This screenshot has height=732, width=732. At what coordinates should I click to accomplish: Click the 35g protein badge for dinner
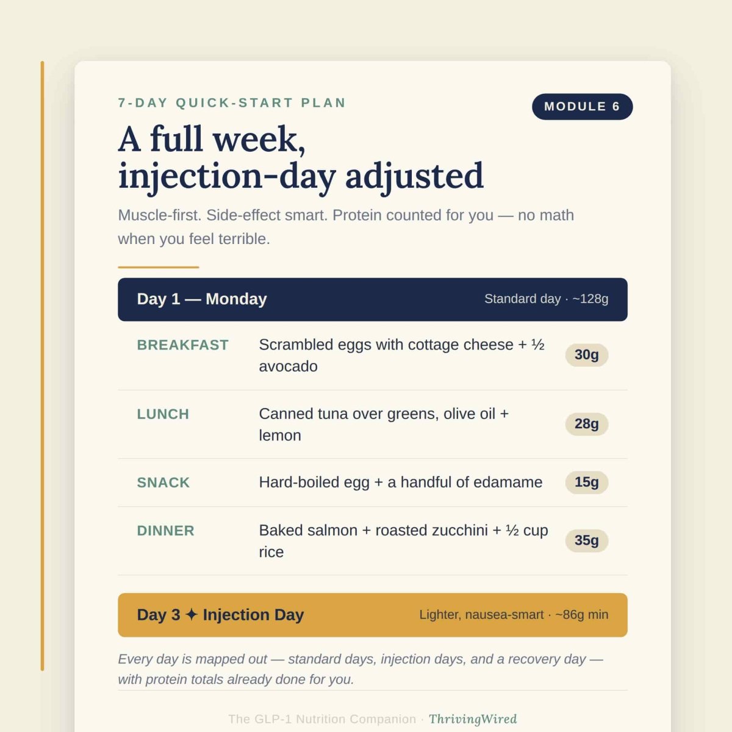586,540
